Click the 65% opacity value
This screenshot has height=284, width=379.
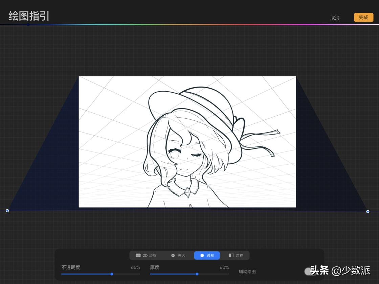coord(135,267)
